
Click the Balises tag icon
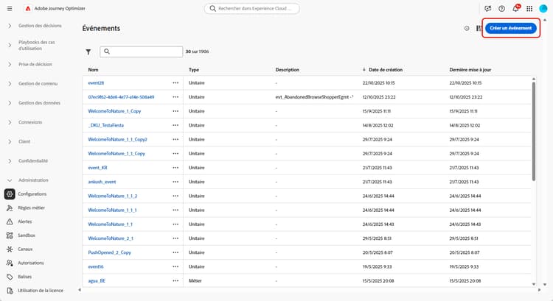(x=10, y=277)
